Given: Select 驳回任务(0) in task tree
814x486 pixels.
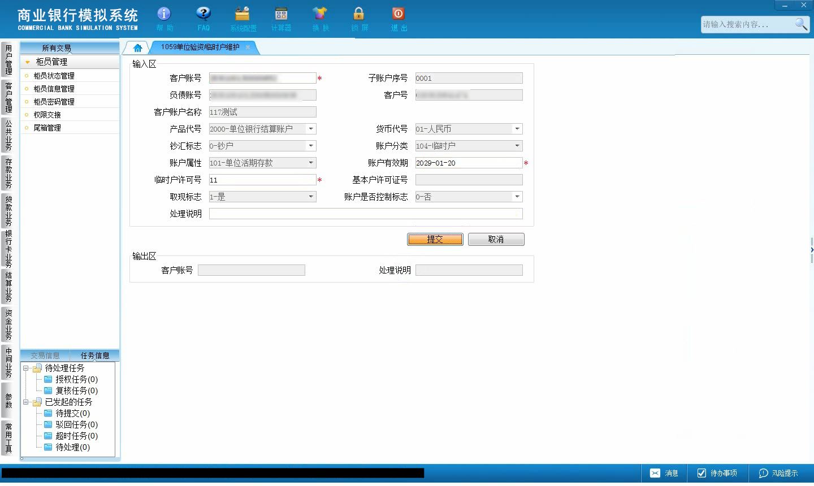Looking at the screenshot, I should [x=71, y=424].
